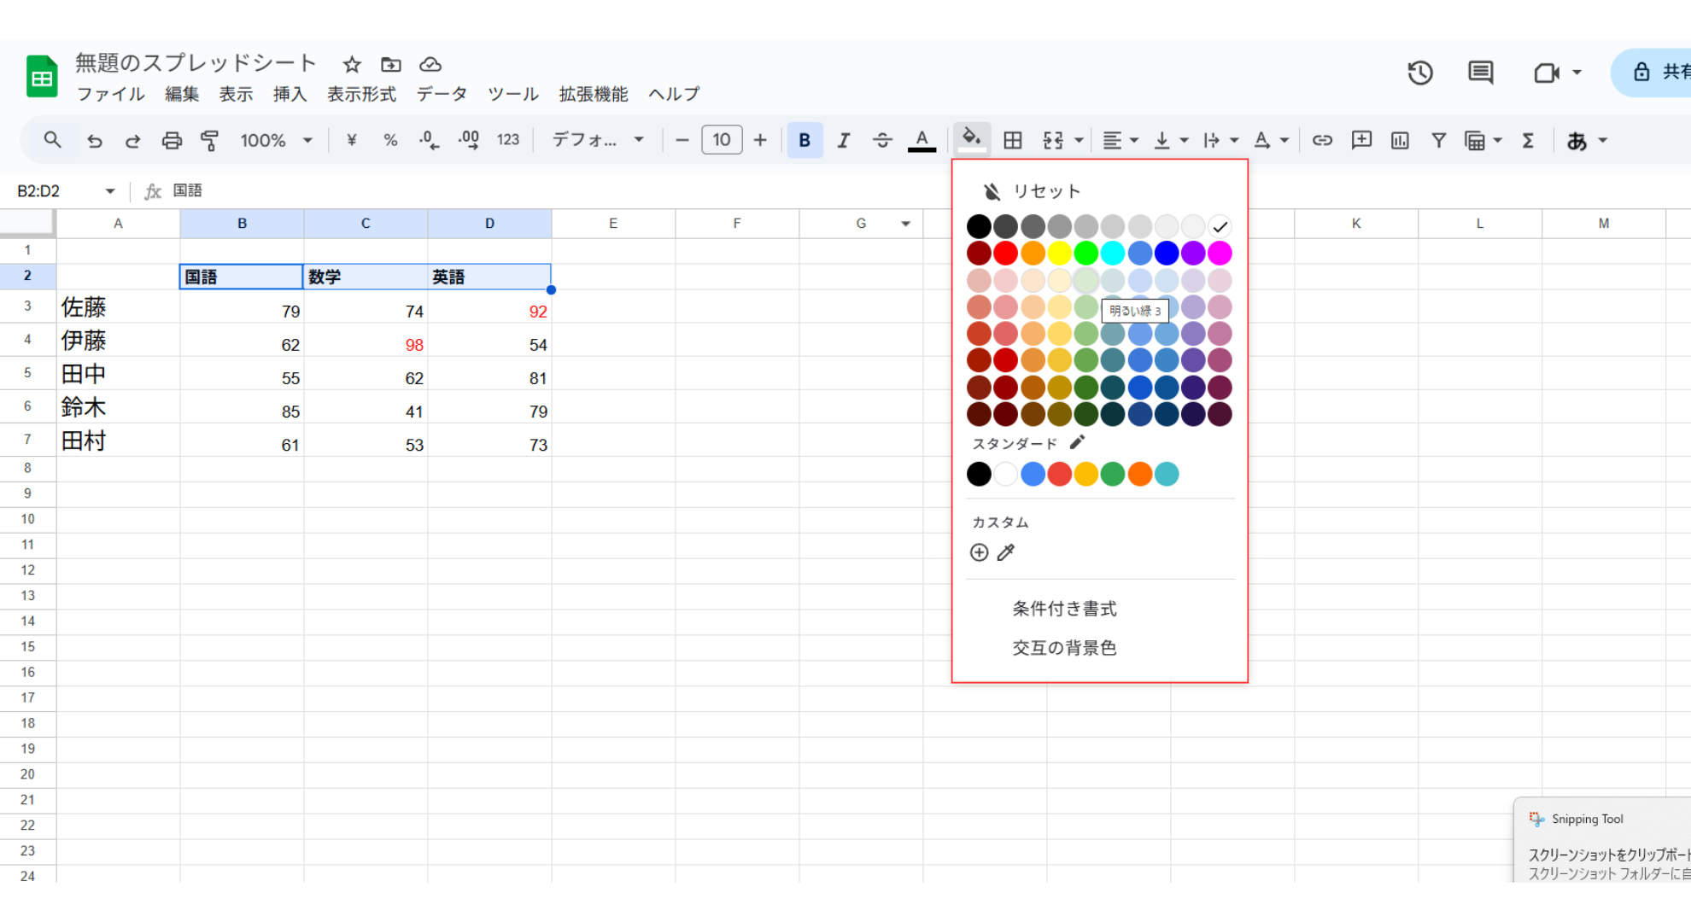Image resolution: width=1691 pixels, height=922 pixels.
Task: Toggle bold formatting
Action: (x=805, y=141)
